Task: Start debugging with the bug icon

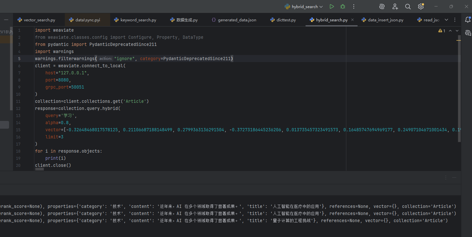Action: click(342, 6)
